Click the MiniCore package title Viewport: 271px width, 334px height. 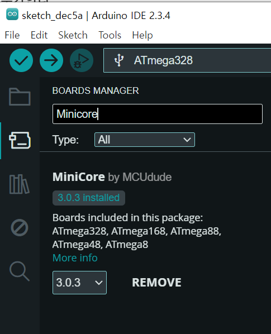pyautogui.click(x=79, y=177)
